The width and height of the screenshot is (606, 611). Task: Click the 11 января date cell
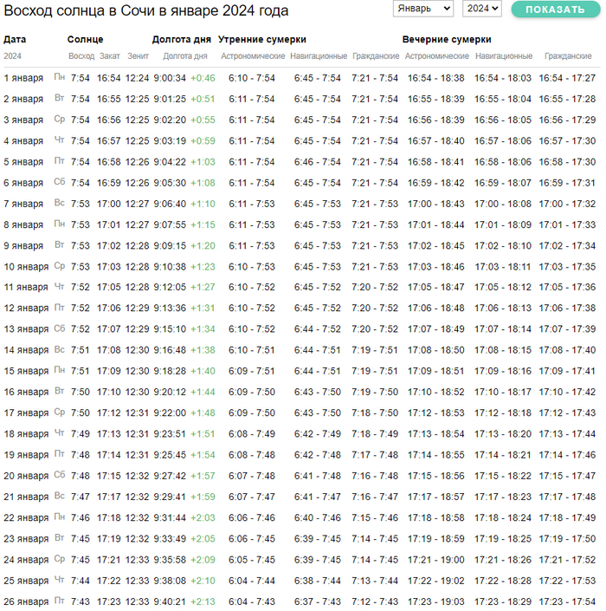click(x=26, y=288)
